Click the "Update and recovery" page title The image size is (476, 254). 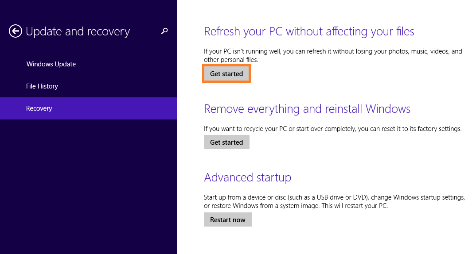pyautogui.click(x=78, y=31)
